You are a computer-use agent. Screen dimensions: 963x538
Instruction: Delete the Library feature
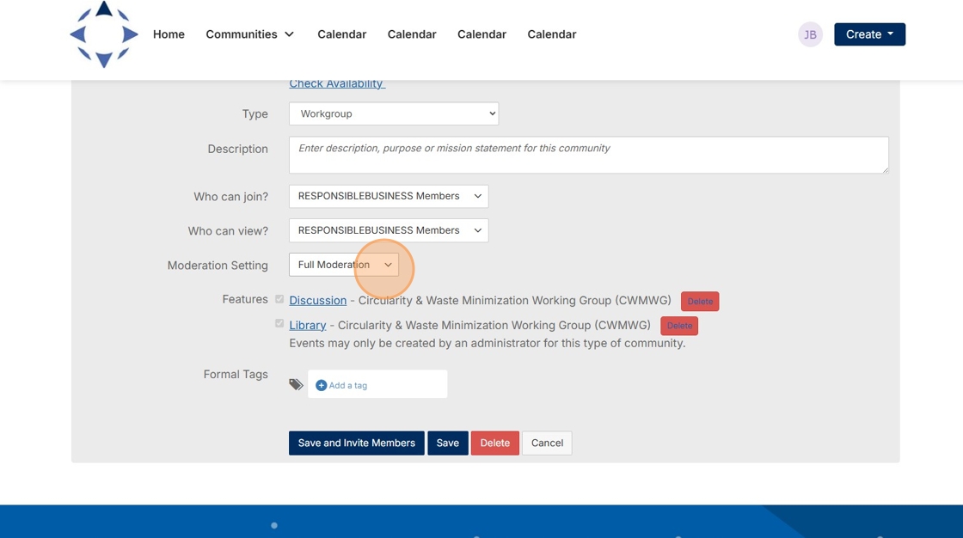(679, 326)
